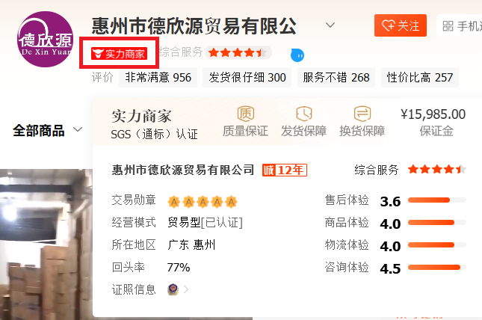Viewport: 482px width, 320px height.
Task: Click the 德欣源 shop logo
Action: (x=46, y=40)
